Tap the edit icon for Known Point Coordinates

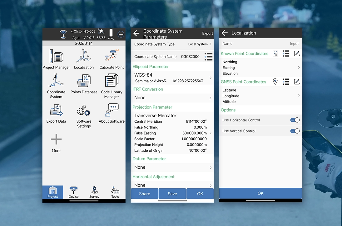coord(297,54)
